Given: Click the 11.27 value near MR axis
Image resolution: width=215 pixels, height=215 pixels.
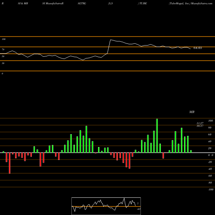Looking at the screenshot, I should click(x=200, y=123).
